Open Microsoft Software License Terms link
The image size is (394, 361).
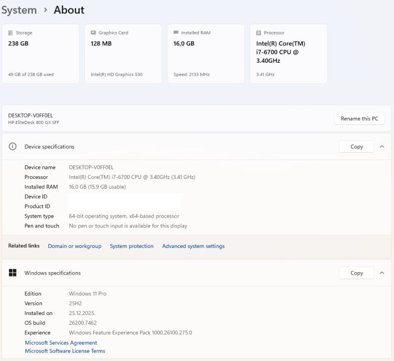(x=65, y=351)
